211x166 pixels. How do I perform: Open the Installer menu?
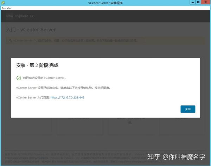[x=7, y=8]
